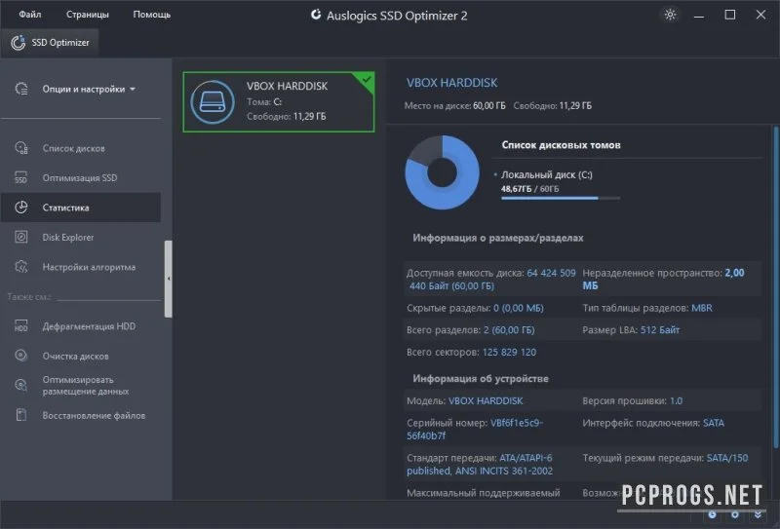Click the Всего секторов 125 829 120 value
780x529 pixels.
click(x=509, y=352)
